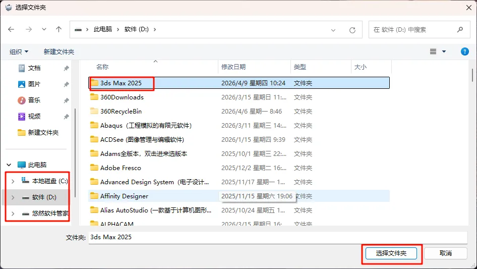477x269 pixels.
Task: Unpin 图片 using its pin icon
Action: 66,84
